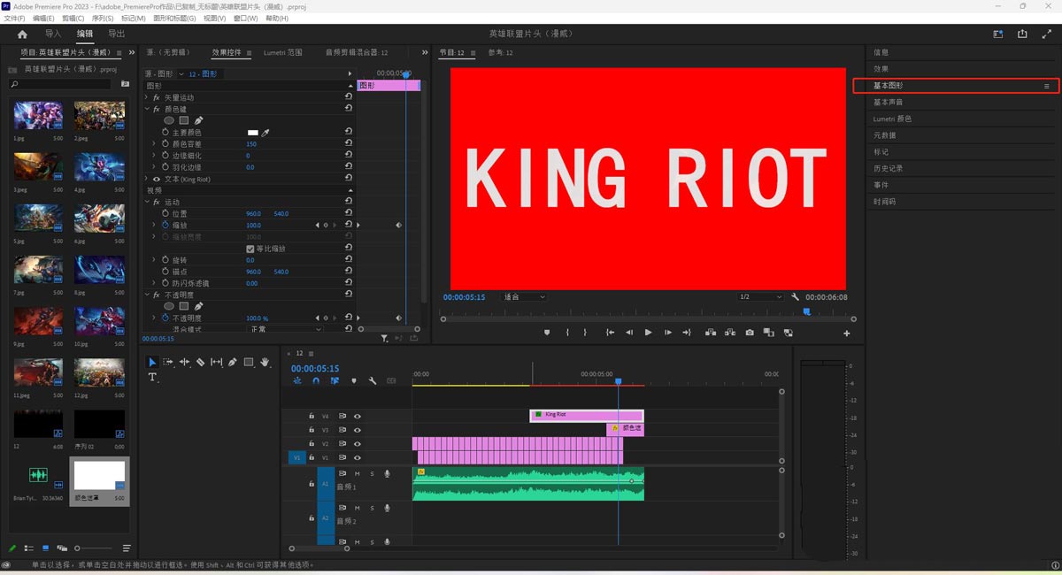Viewport: 1062px width, 575px height.
Task: Select the Type tool
Action: [x=152, y=378]
